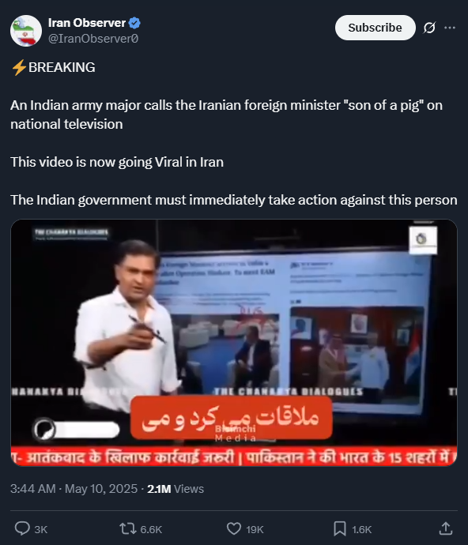Viewport: 468px width, 545px height.
Task: Click the Grok slashed-circle icon
Action: click(x=429, y=28)
